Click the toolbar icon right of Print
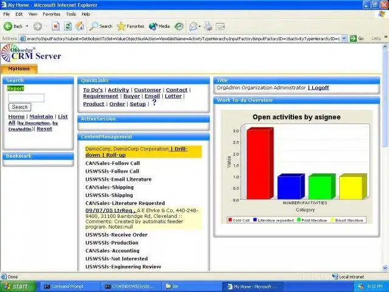This screenshot has width=389, height=292. point(220,27)
